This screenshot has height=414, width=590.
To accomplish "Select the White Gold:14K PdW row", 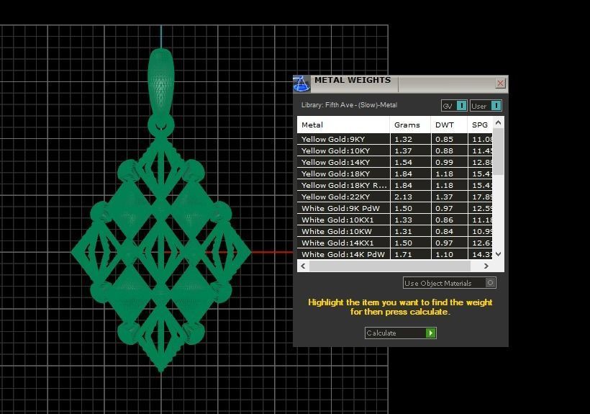I will [395, 254].
